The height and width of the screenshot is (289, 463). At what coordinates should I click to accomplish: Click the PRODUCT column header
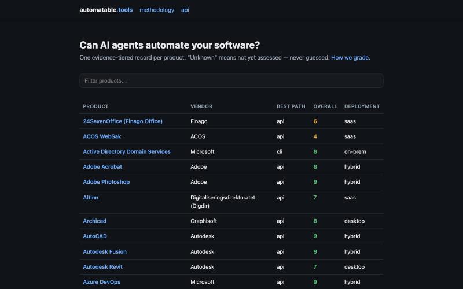(95, 106)
